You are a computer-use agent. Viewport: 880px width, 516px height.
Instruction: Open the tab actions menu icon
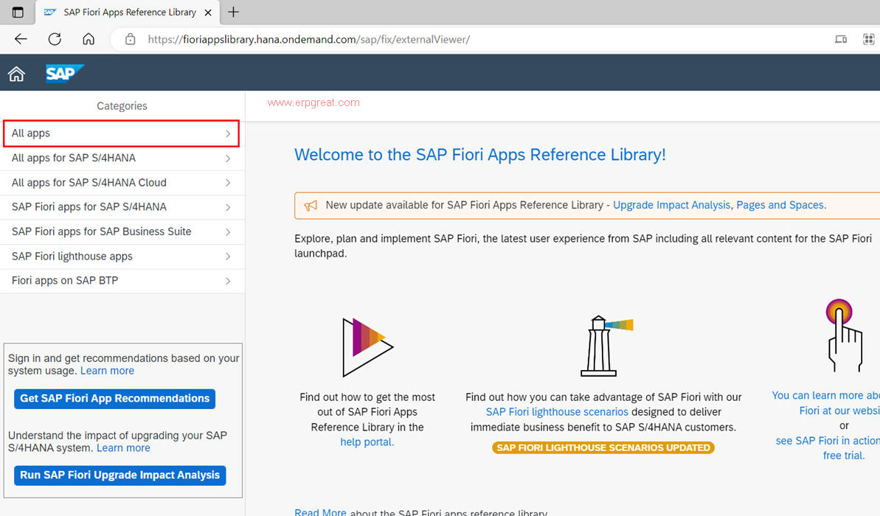(x=18, y=13)
